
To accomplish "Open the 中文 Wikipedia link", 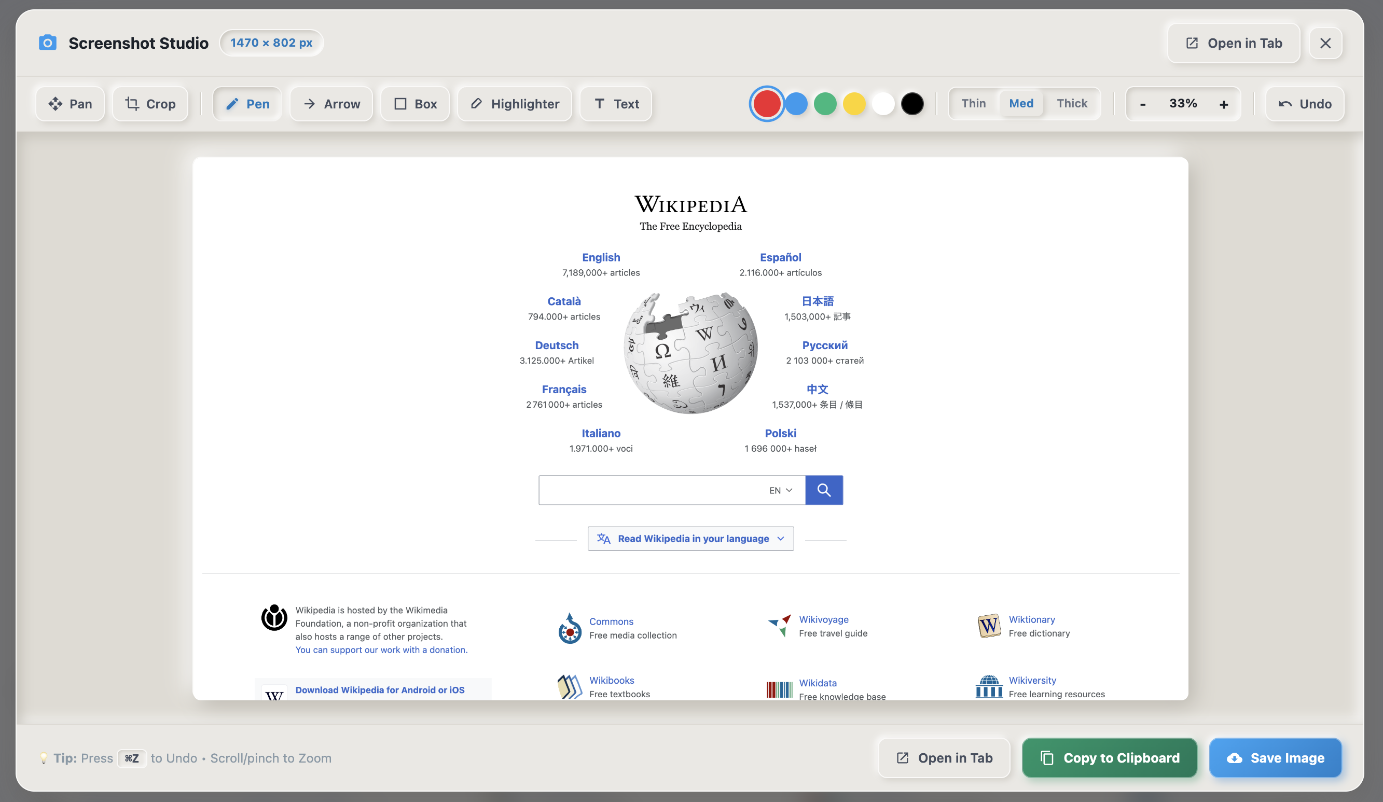I will [x=817, y=389].
